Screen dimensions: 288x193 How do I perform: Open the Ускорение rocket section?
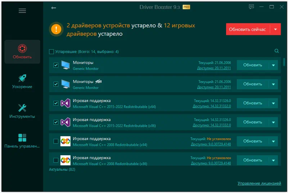[x=22, y=81]
